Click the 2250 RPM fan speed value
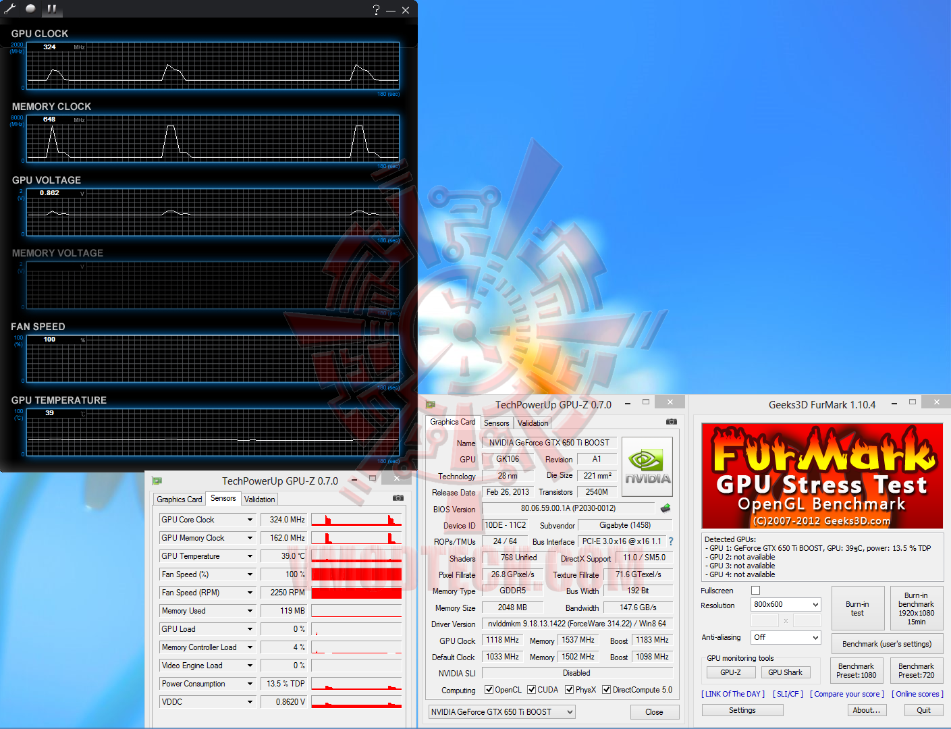 click(x=283, y=593)
